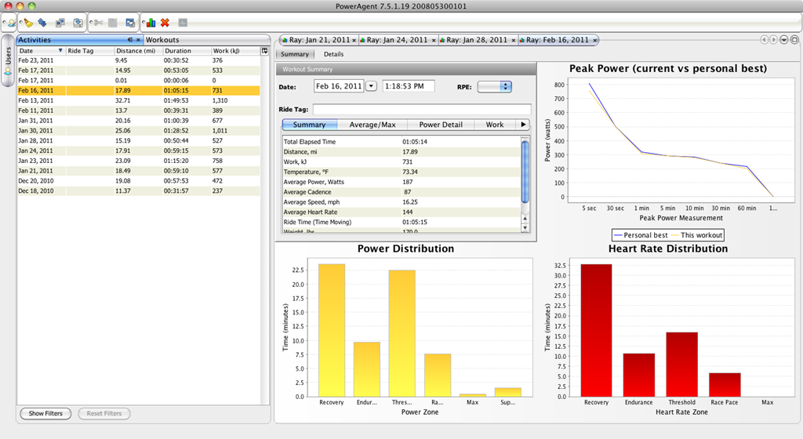
Task: Click the download-to-disk toolbar icon
Action: pos(78,23)
